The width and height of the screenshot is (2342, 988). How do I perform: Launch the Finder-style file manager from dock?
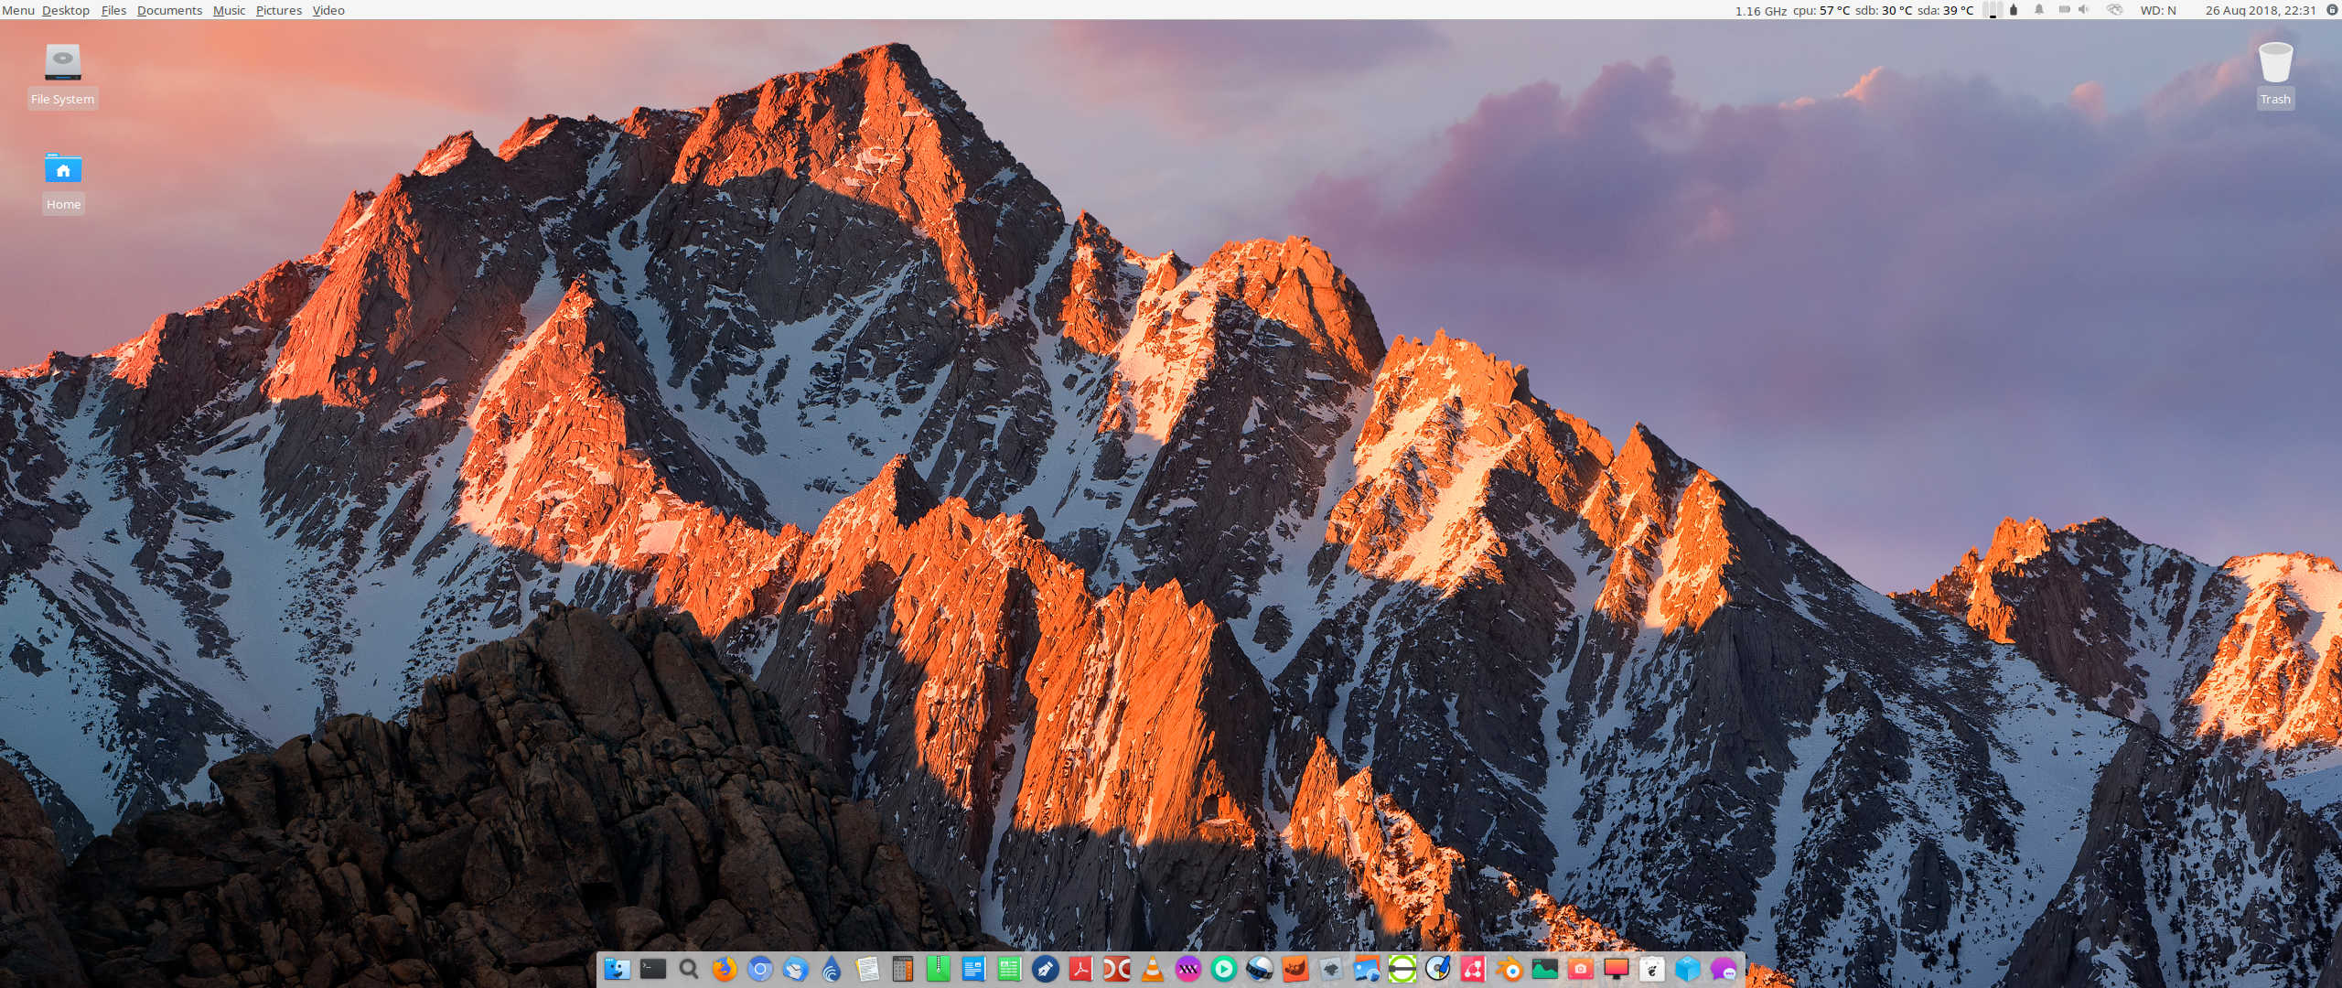pyautogui.click(x=617, y=969)
